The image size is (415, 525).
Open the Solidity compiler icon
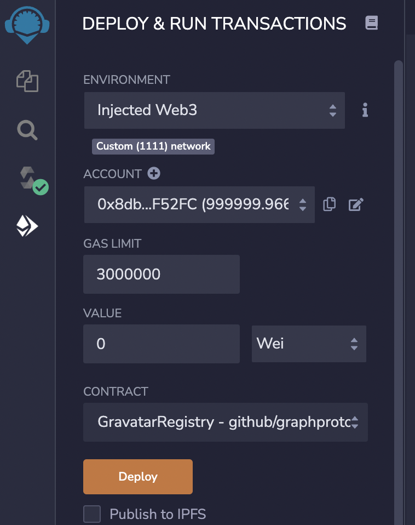32,180
